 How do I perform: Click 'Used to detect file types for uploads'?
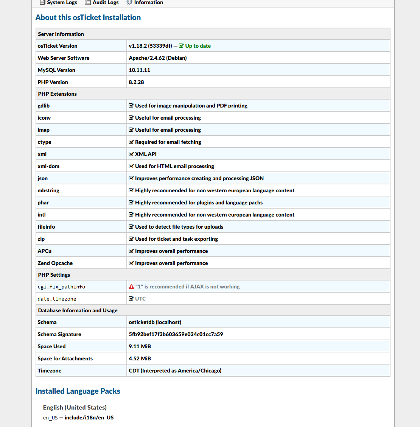(x=179, y=227)
